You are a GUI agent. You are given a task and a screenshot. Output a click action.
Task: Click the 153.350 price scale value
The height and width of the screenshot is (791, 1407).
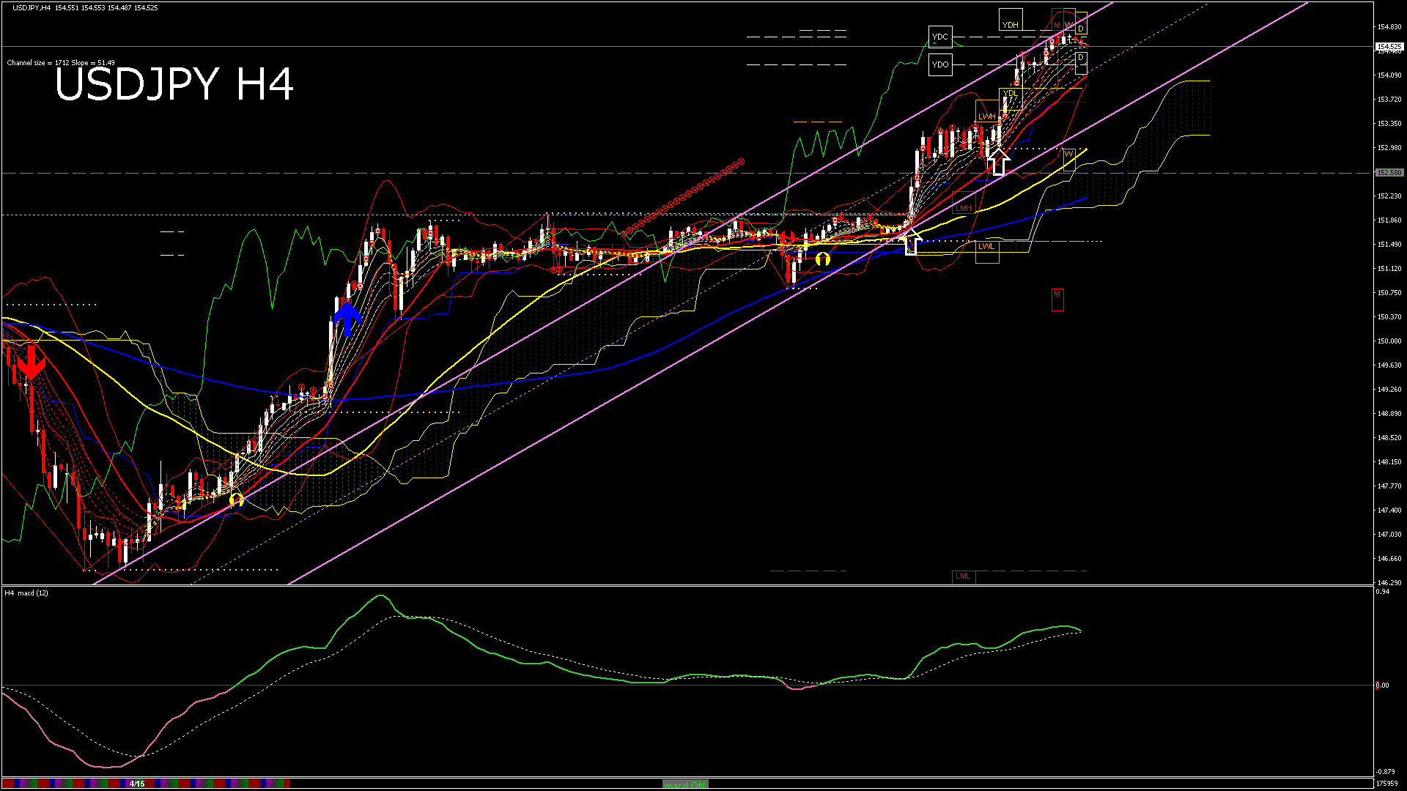click(x=1389, y=124)
